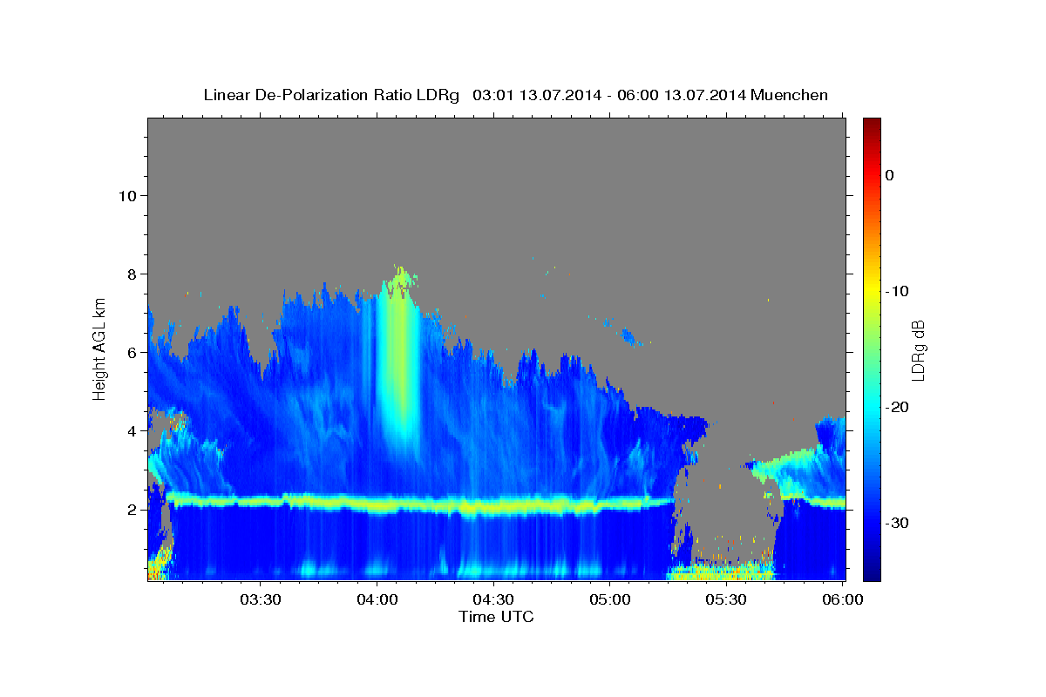Click the '04:30' time axis label
Viewport: 1046px width, 697px height.
coord(493,599)
